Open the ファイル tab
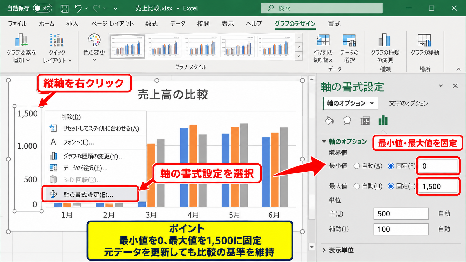The height and width of the screenshot is (262, 466). click(x=17, y=24)
